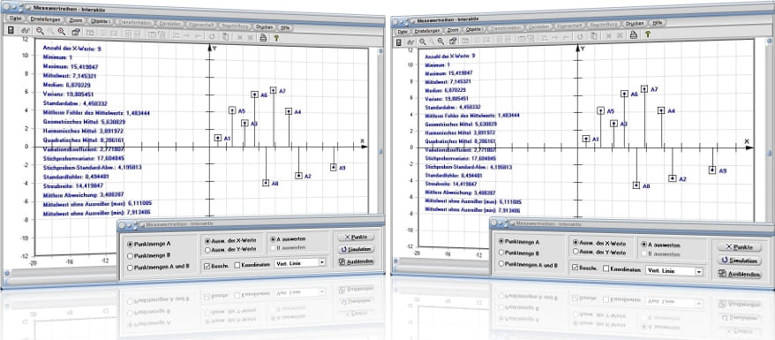Uncheck the Beschr. checkbox in right dialog
This screenshot has height=340, width=775.
tap(575, 268)
